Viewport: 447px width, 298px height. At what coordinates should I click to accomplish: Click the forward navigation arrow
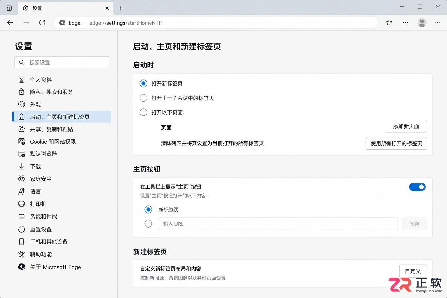click(26, 22)
